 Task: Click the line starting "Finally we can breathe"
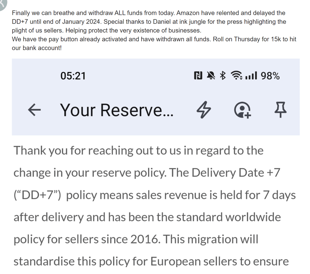pyautogui.click(x=149, y=13)
